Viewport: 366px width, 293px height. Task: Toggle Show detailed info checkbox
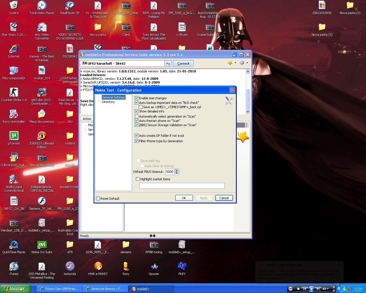[137, 111]
